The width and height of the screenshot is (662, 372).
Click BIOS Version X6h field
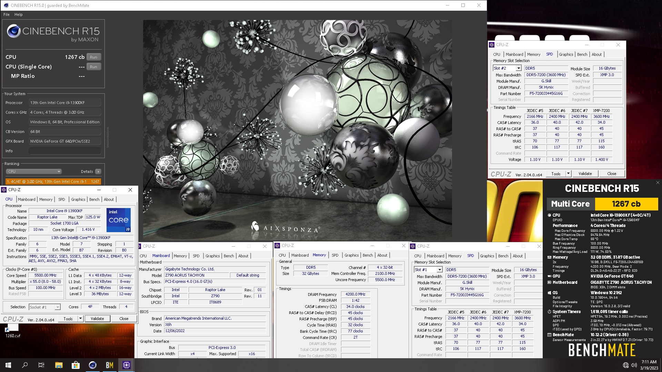215,324
